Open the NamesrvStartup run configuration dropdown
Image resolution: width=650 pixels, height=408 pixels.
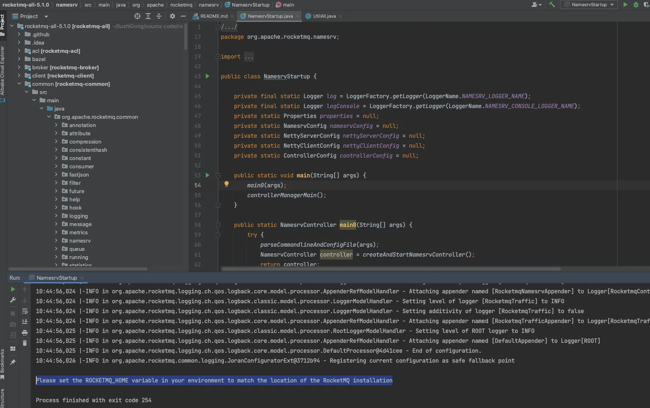pyautogui.click(x=589, y=5)
